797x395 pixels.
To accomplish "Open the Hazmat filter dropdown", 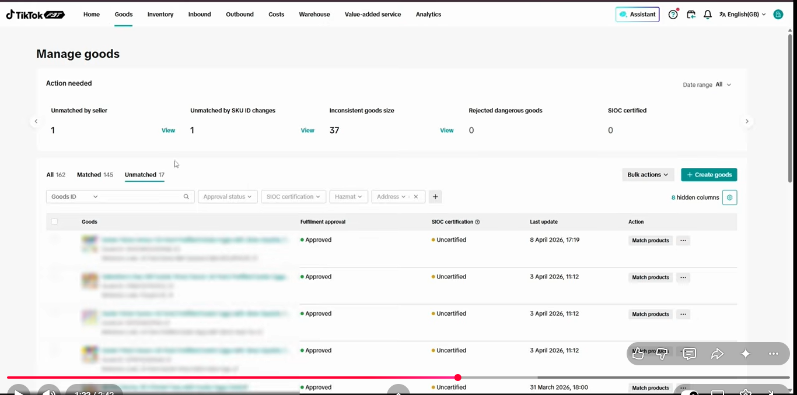I will tap(349, 197).
